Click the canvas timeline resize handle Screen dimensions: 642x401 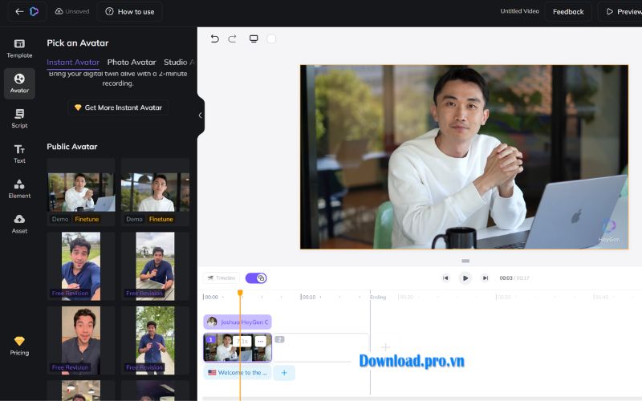[x=465, y=261]
